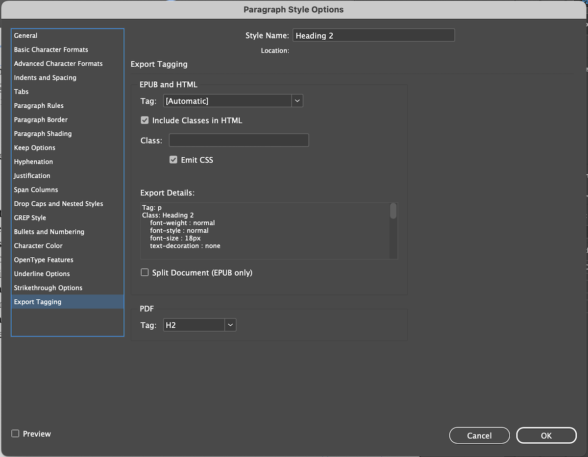Image resolution: width=588 pixels, height=457 pixels.
Task: Enable Split Document (EPUB only)
Action: [x=145, y=272]
